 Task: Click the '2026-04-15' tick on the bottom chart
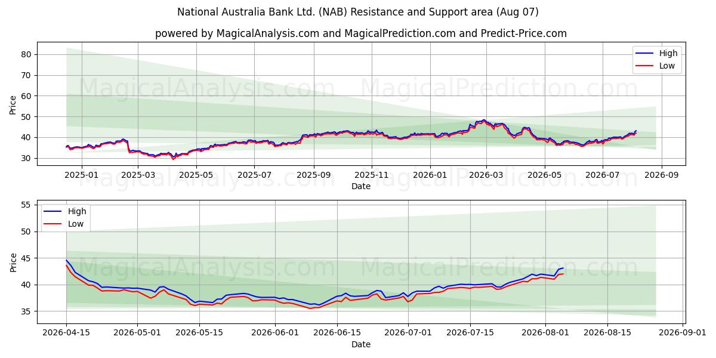[66, 334]
